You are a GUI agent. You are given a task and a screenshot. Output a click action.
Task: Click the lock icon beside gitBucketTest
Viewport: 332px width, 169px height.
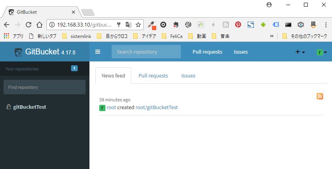(9, 107)
